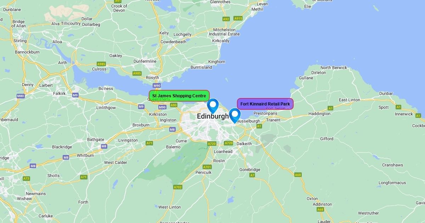Image resolution: width=425 pixels, height=223 pixels.
Task: Click the Kirkcaldy town label
Action: coord(221,41)
